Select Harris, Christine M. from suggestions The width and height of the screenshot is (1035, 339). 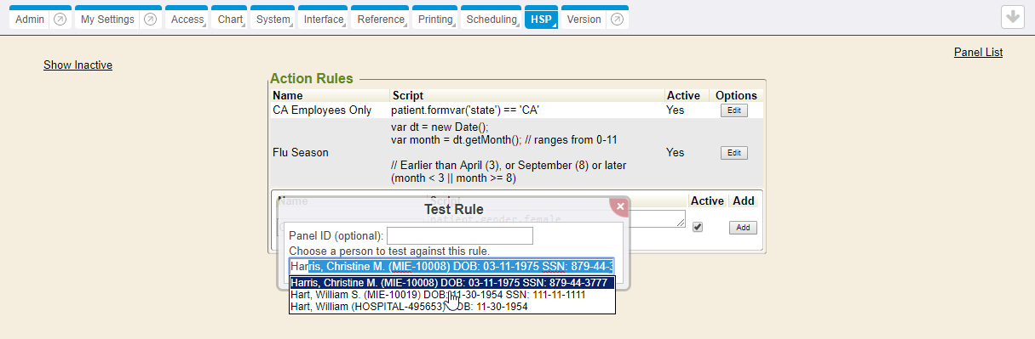pos(452,283)
